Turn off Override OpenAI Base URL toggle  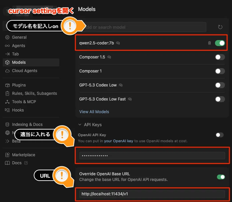[x=221, y=177]
